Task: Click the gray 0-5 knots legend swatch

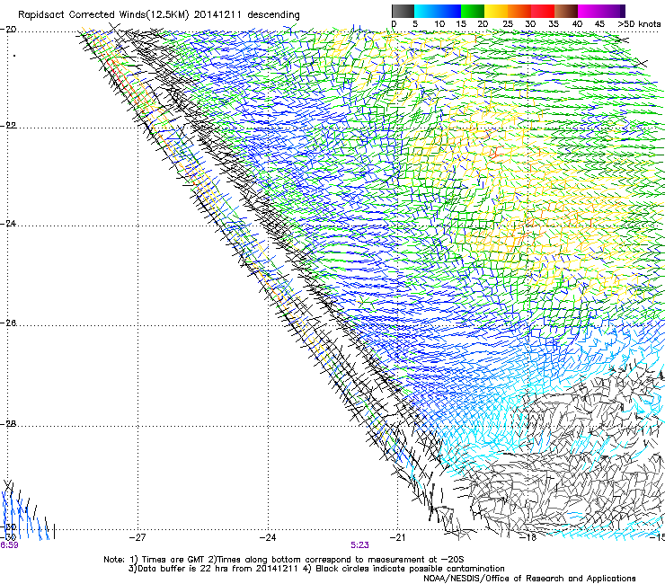Action: click(x=403, y=11)
